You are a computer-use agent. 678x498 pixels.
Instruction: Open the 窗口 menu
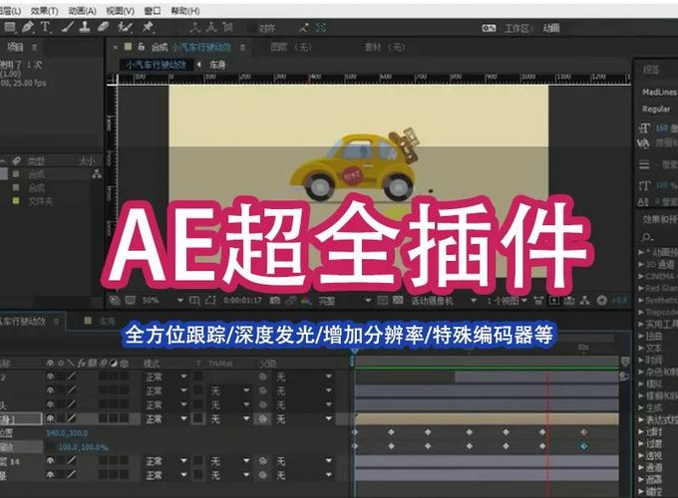pos(153,11)
